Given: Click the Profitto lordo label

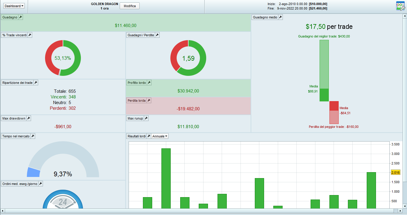Looking at the screenshot, I should coord(137,83).
